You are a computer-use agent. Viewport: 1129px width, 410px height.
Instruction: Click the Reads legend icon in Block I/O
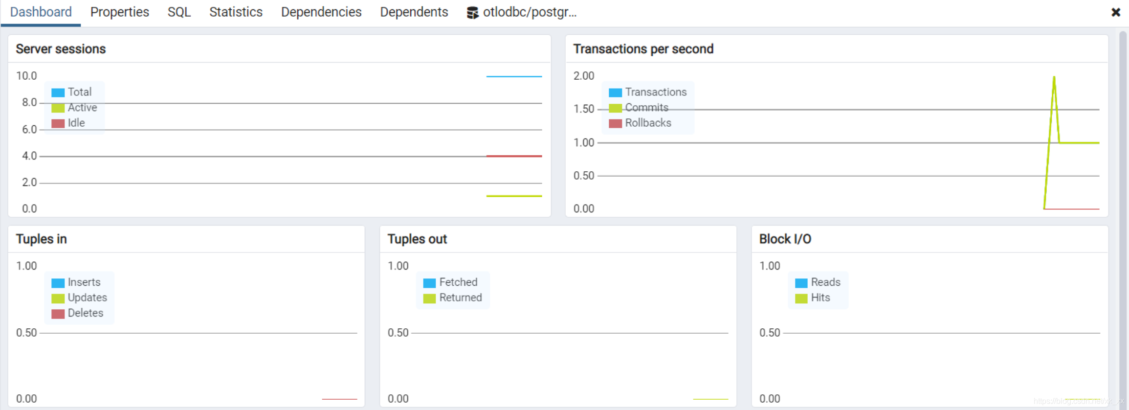click(x=800, y=282)
